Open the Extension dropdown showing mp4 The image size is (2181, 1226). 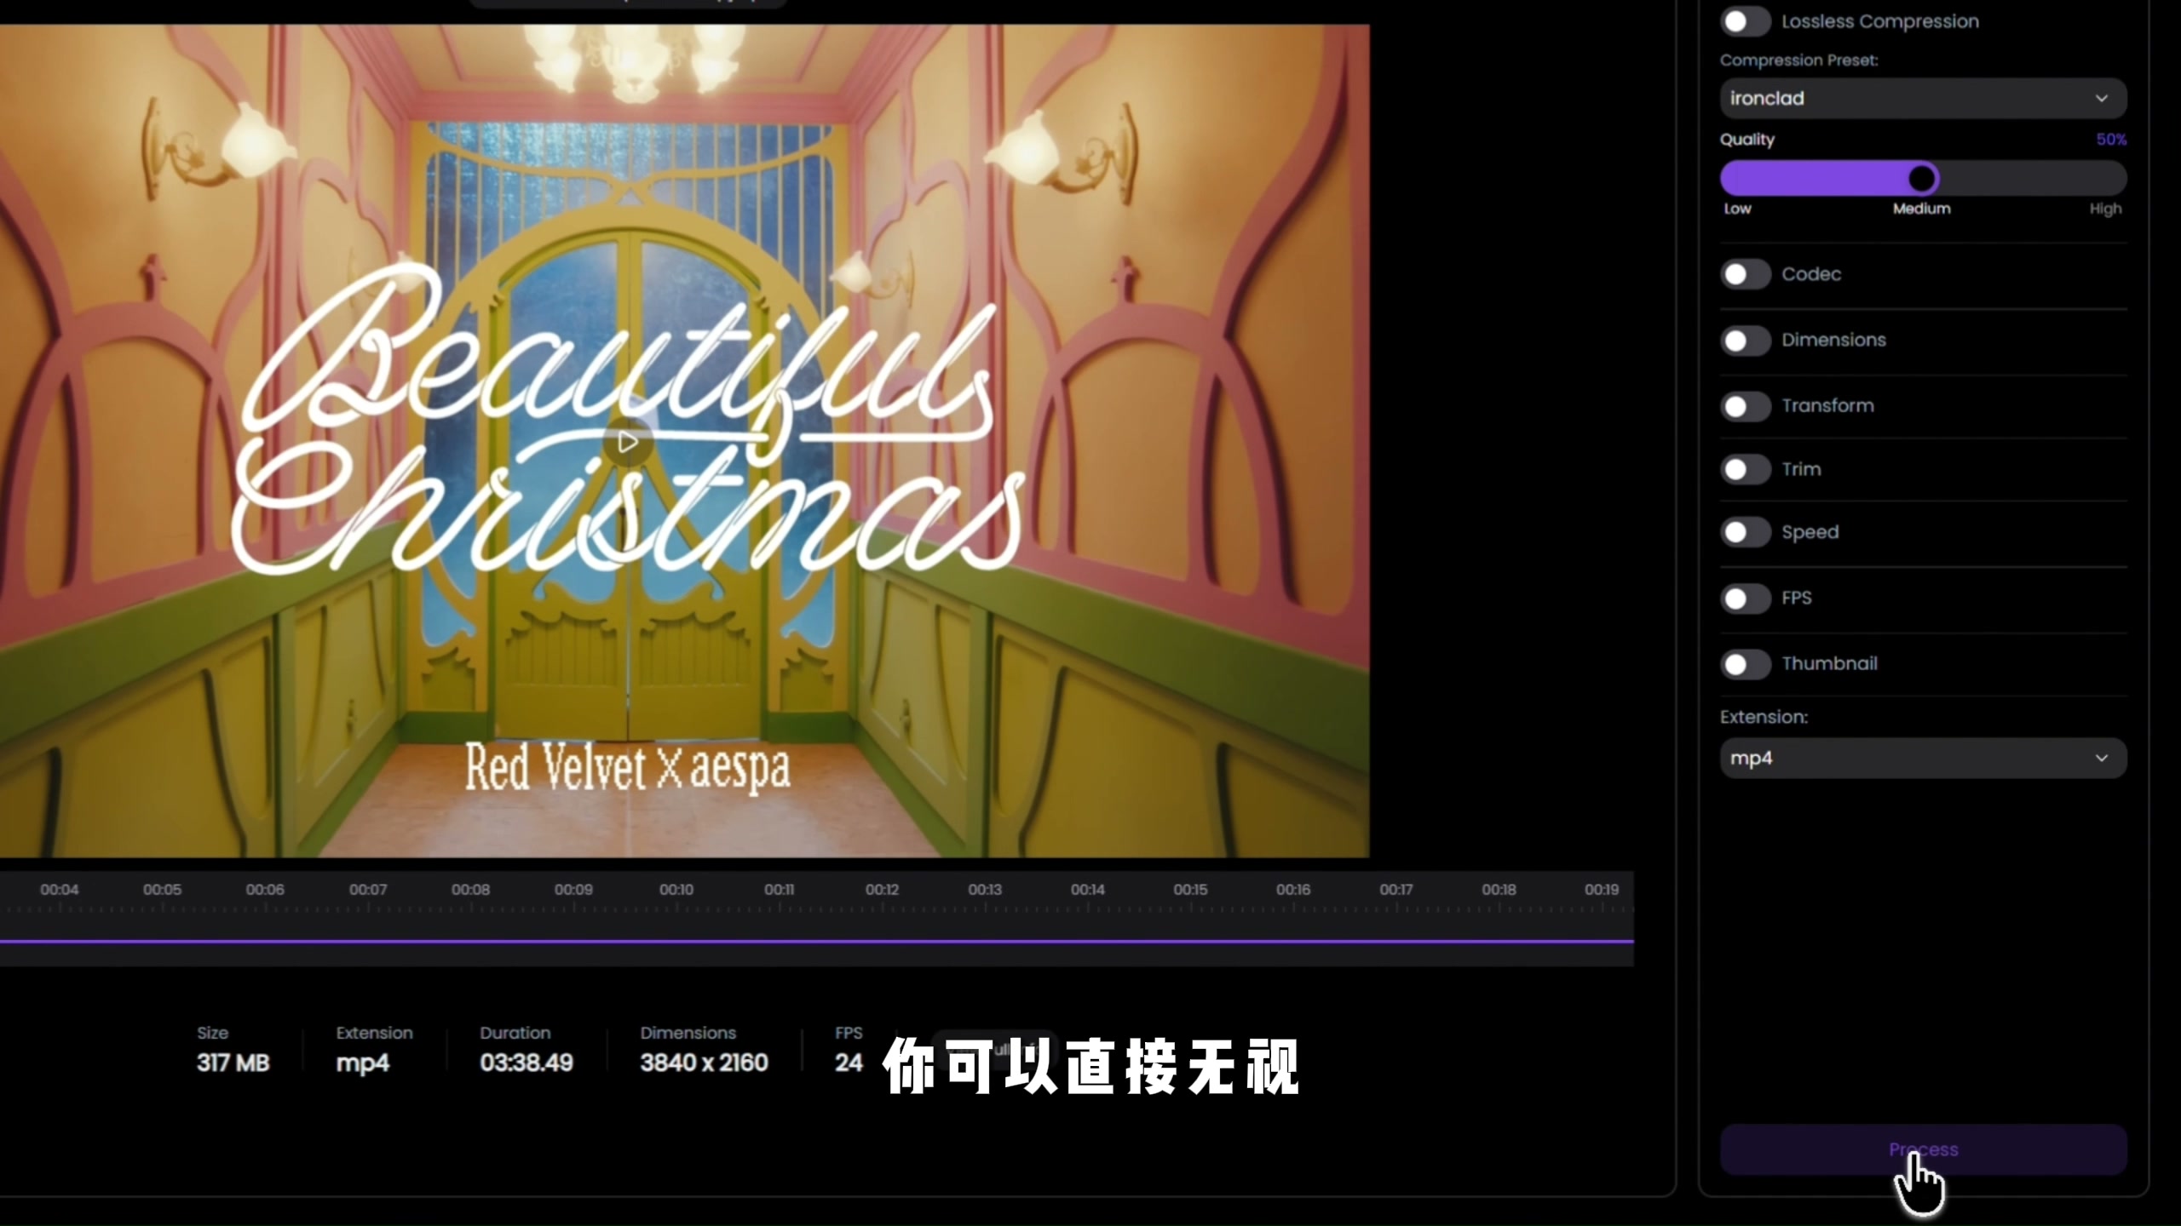[1923, 758]
